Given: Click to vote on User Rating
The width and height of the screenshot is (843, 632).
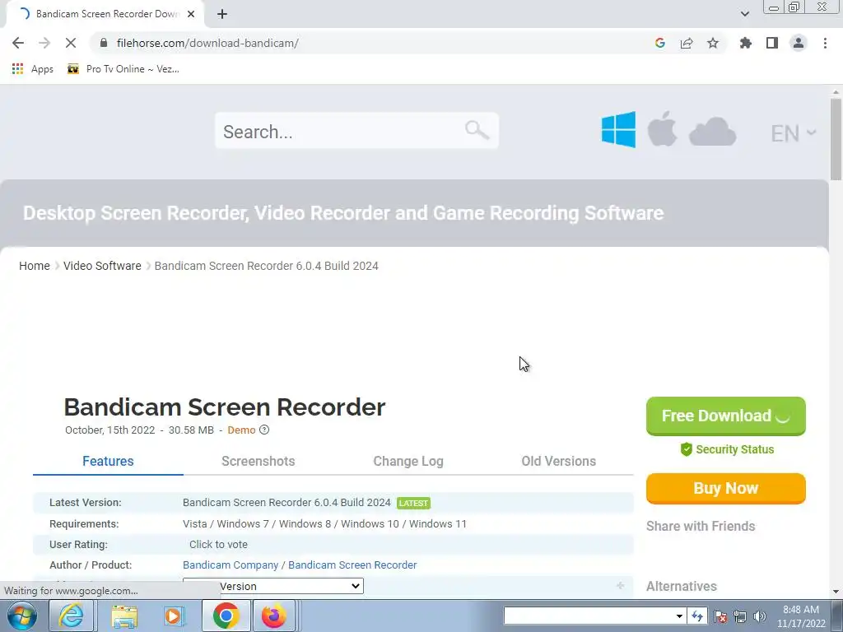Looking at the screenshot, I should 218,545.
